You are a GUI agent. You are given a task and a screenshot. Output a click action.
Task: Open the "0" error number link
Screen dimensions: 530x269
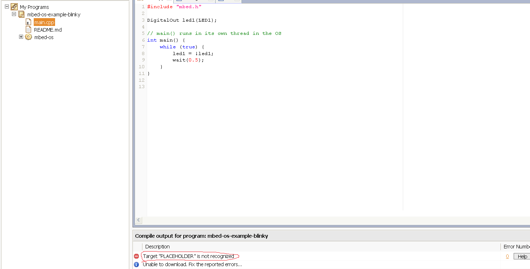point(507,256)
